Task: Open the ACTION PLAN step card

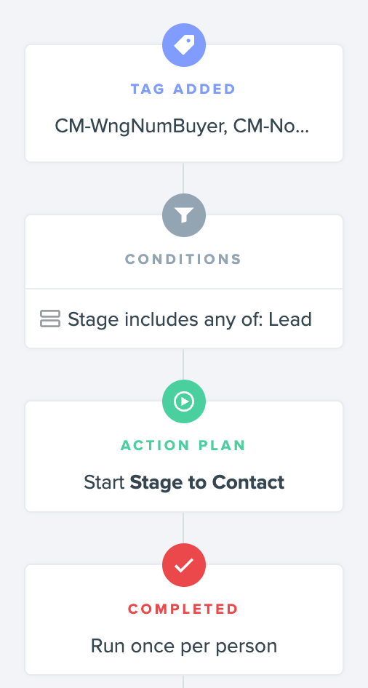Action: tap(184, 456)
